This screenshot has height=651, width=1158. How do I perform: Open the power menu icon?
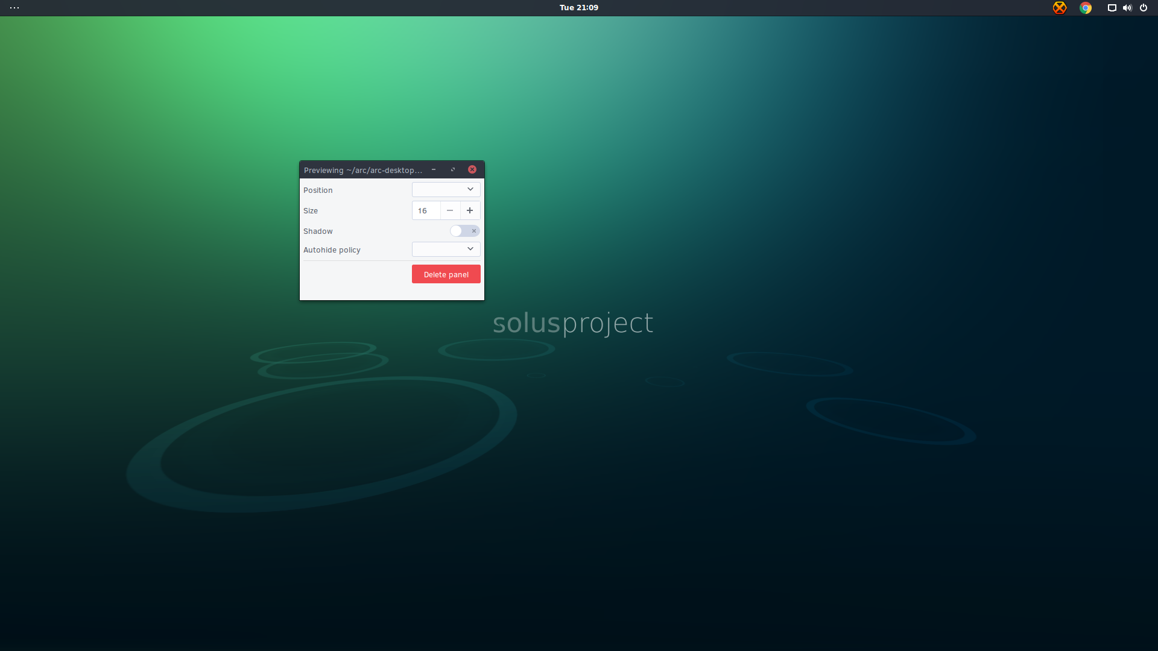click(1144, 8)
